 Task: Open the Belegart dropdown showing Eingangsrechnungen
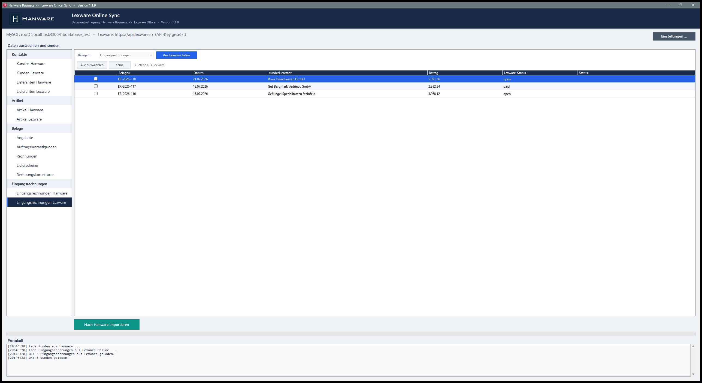click(126, 55)
